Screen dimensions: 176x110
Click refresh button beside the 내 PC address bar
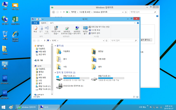pyautogui.click(x=107, y=41)
